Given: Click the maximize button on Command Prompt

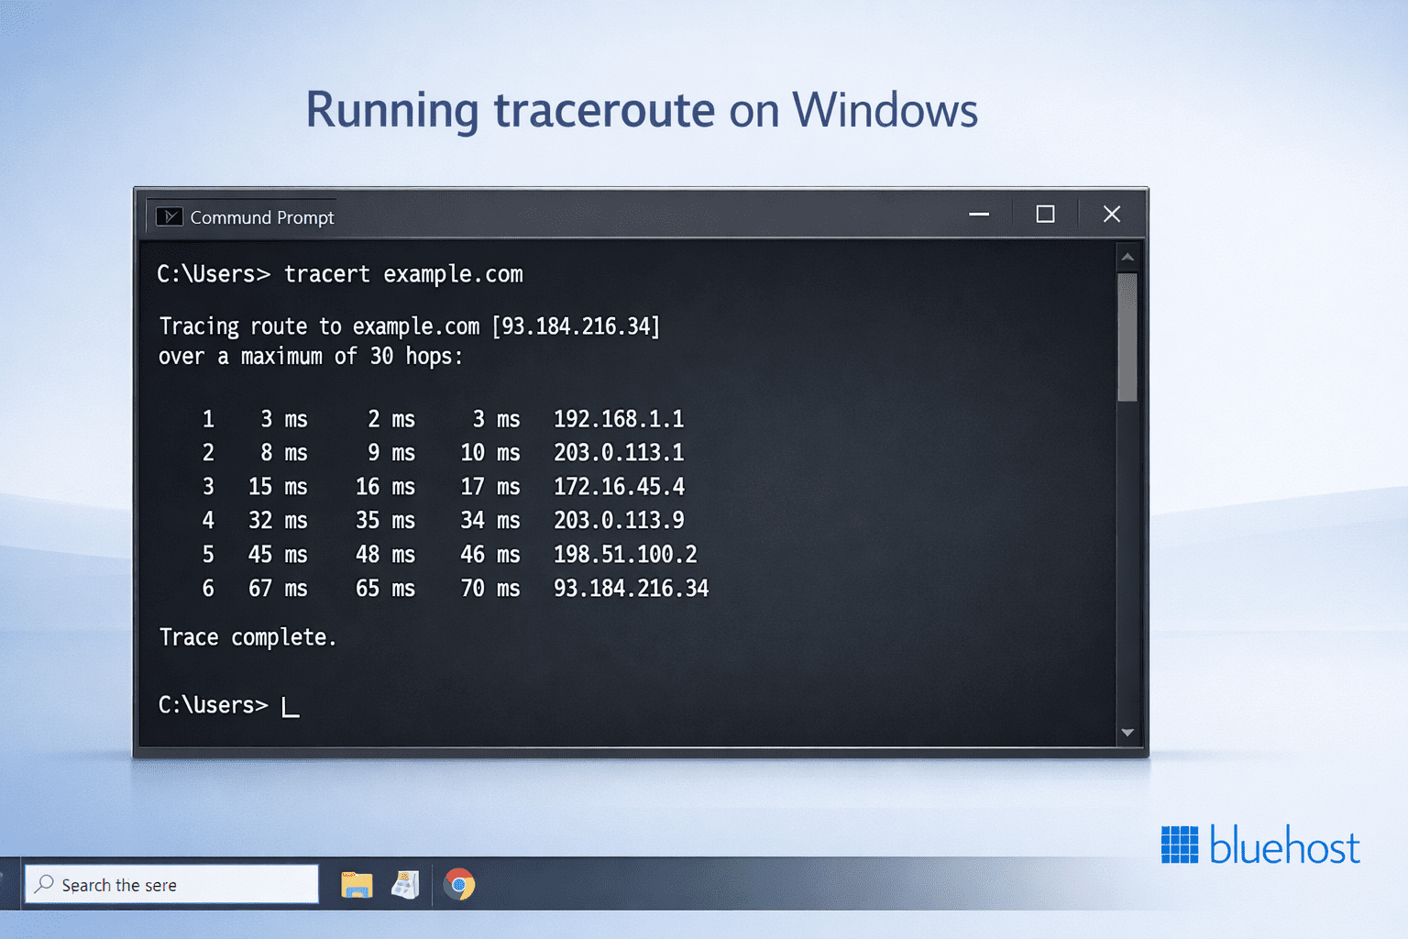Looking at the screenshot, I should 1045,214.
